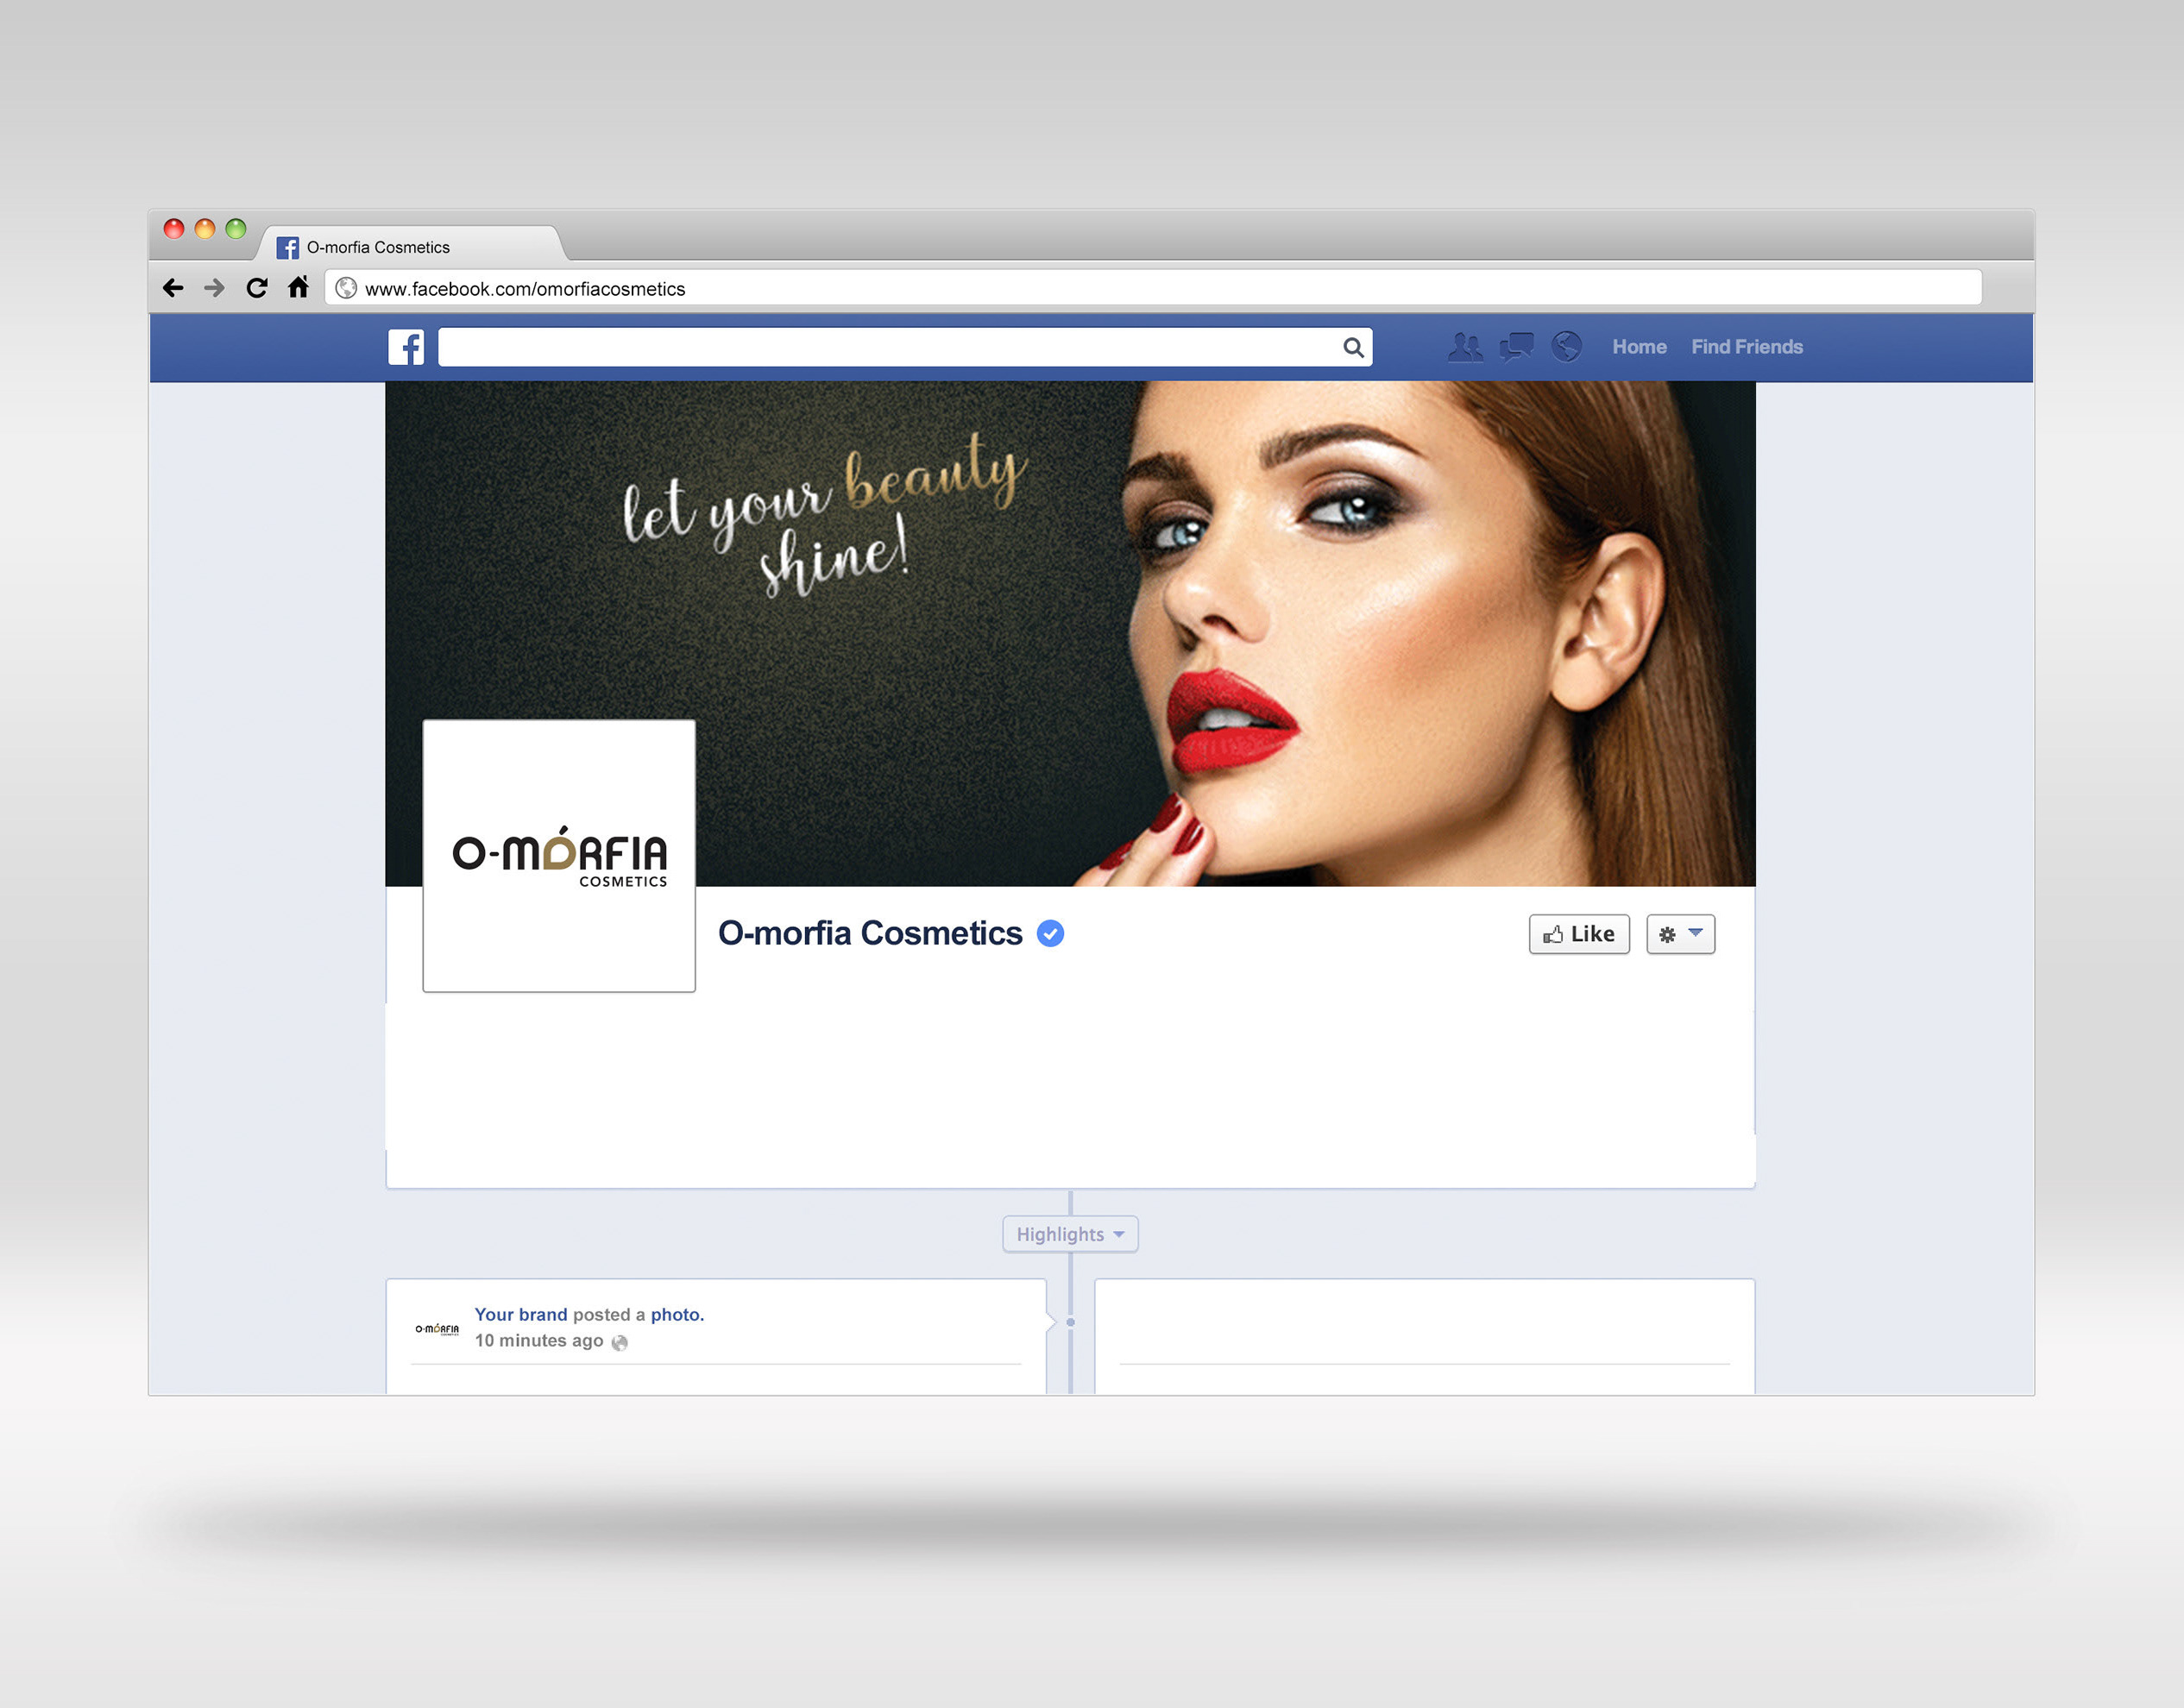Open the cover photo
2184x1708 pixels.
pos(1071,634)
